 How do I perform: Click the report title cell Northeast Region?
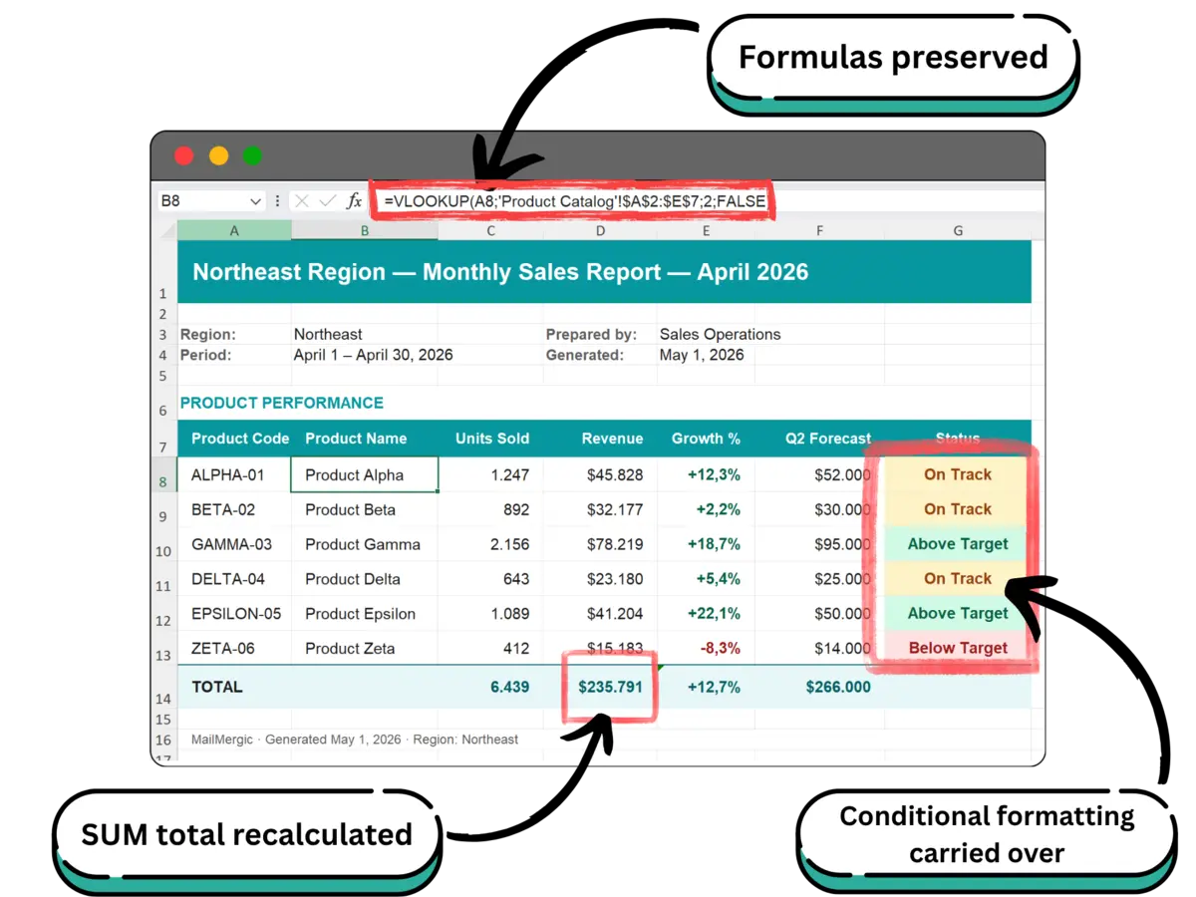pos(604,272)
